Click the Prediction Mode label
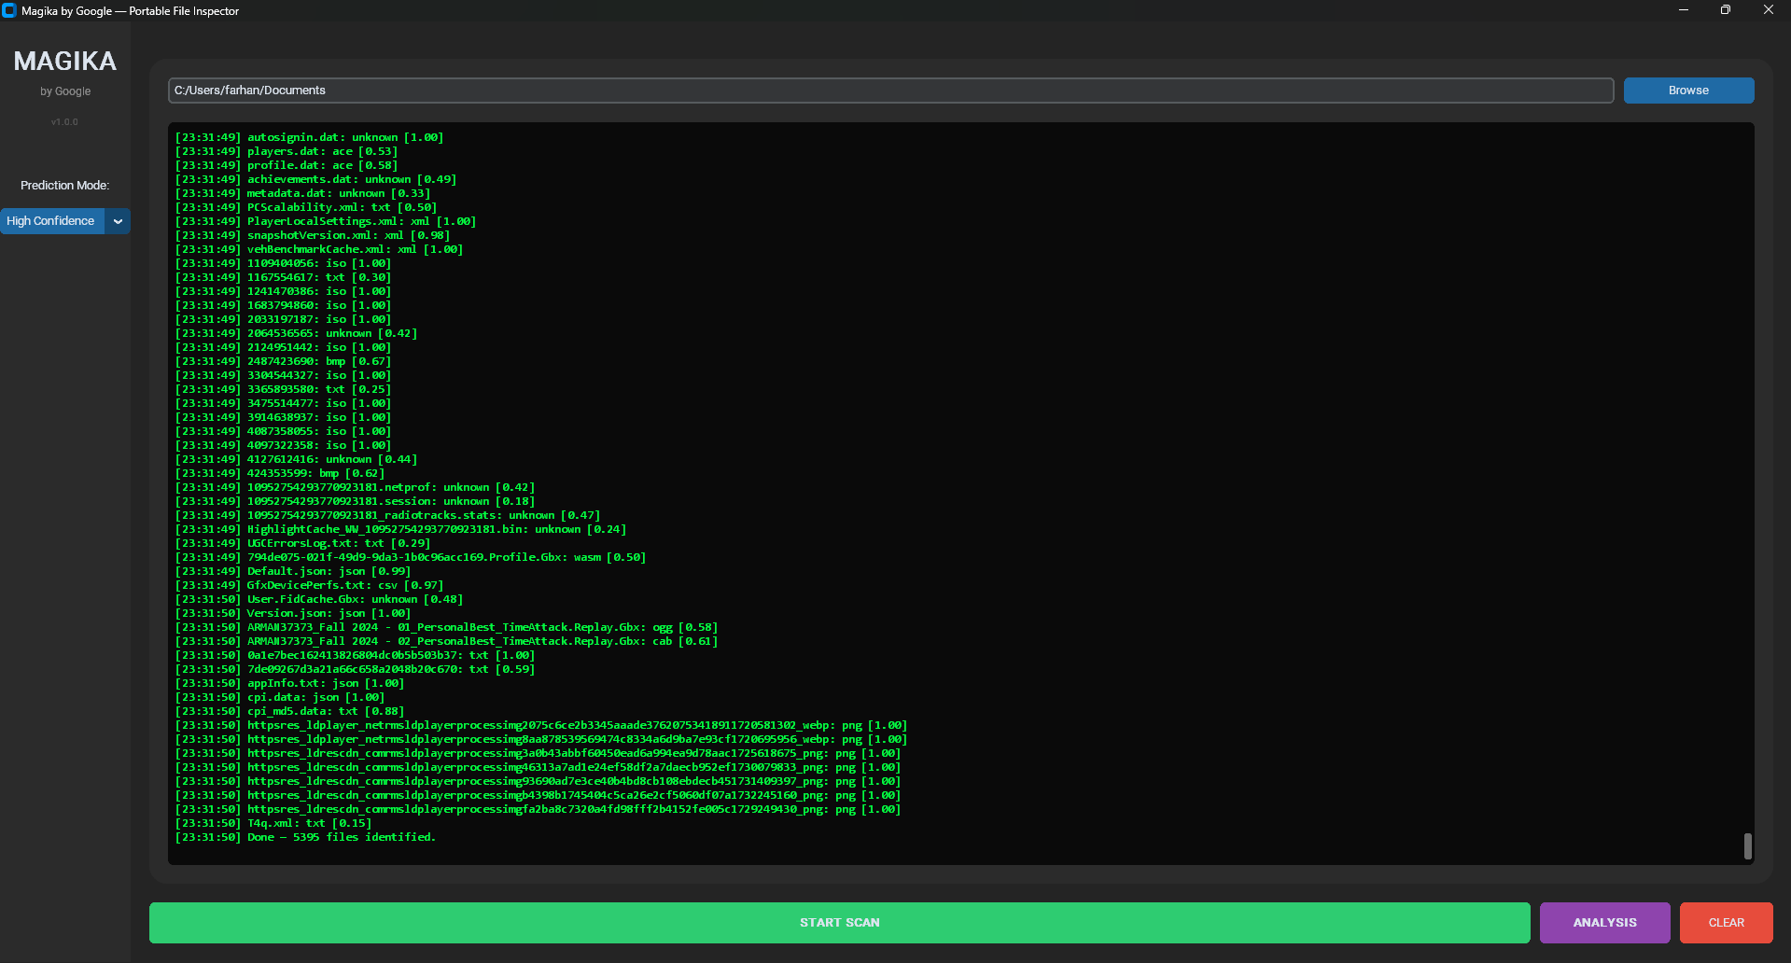This screenshot has height=963, width=1791. pos(63,185)
